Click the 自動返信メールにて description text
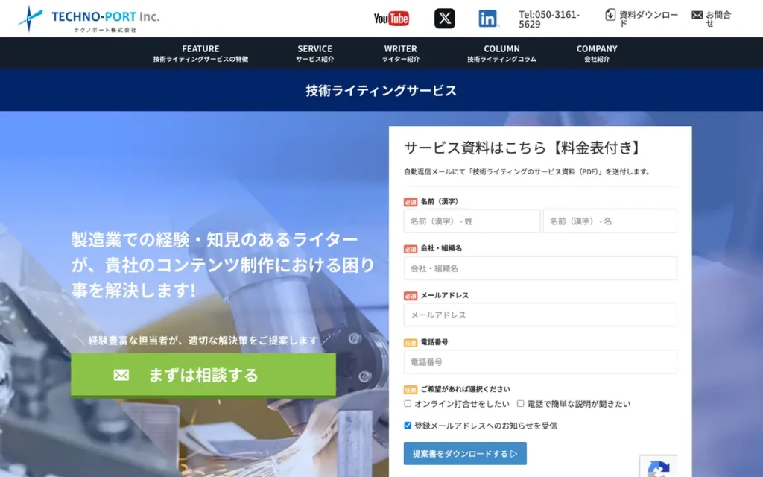The image size is (763, 477). pos(528,172)
